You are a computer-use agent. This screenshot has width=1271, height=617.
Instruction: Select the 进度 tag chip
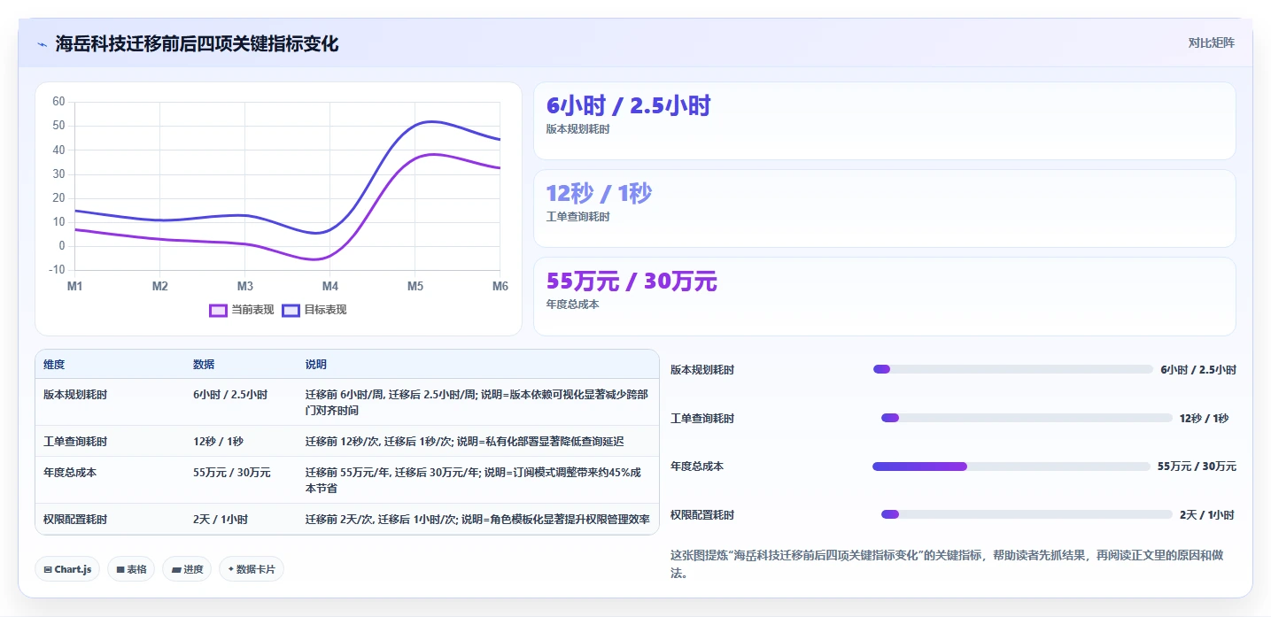[187, 569]
